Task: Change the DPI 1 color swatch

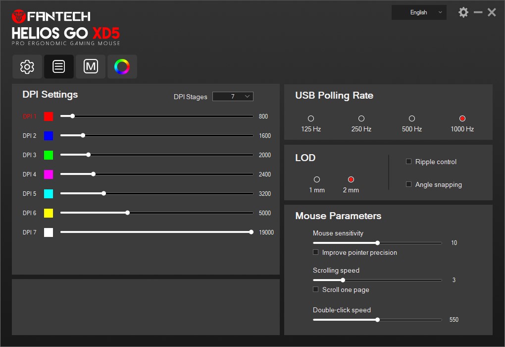Action: point(48,116)
